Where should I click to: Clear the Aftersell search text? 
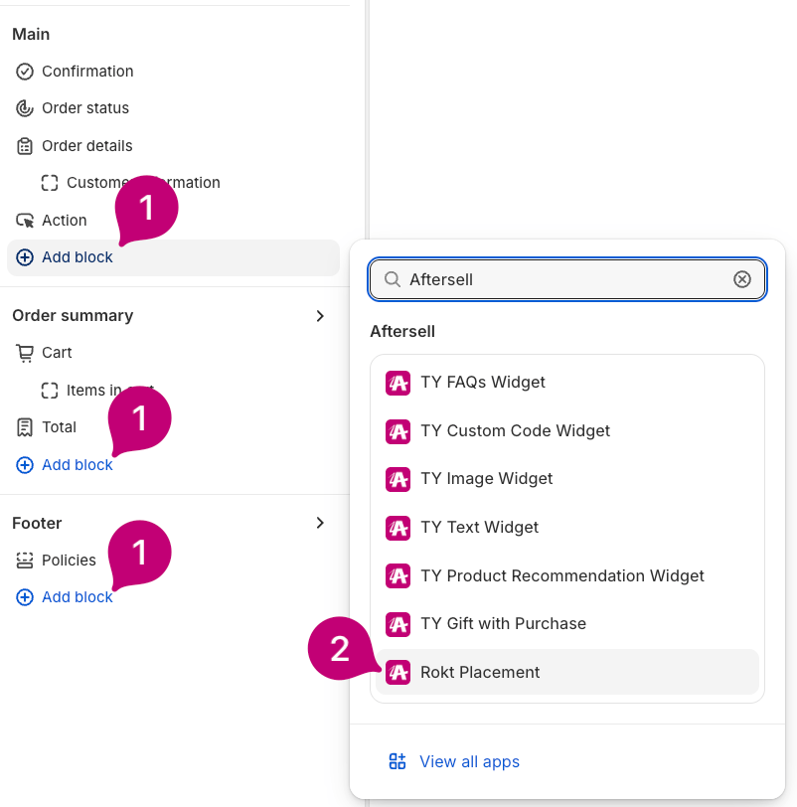coord(742,279)
